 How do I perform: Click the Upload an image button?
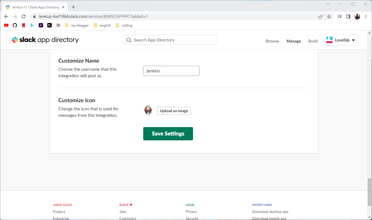[174, 111]
